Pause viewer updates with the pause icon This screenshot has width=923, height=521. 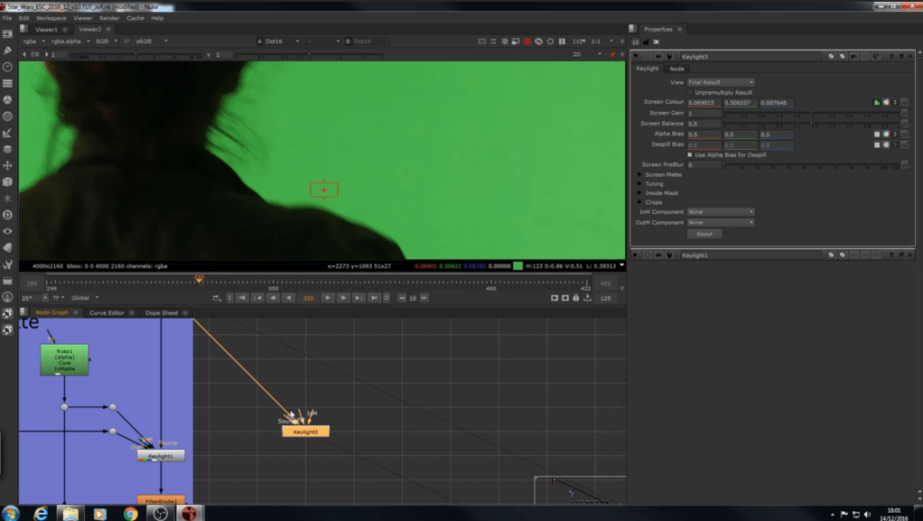click(x=562, y=42)
